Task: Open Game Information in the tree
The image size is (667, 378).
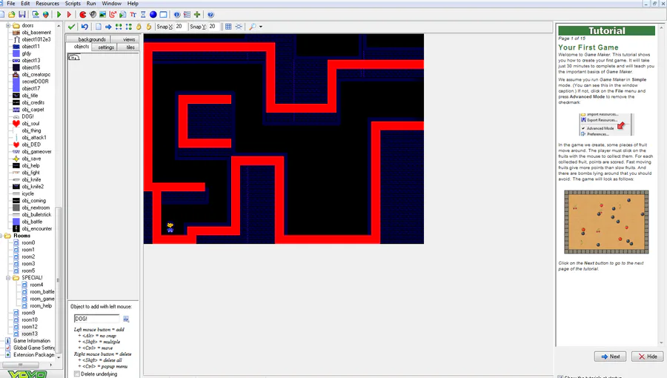Action: coord(31,341)
